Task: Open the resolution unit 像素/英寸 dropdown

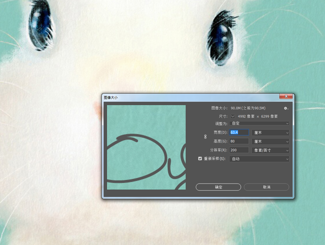Action: tap(270, 150)
